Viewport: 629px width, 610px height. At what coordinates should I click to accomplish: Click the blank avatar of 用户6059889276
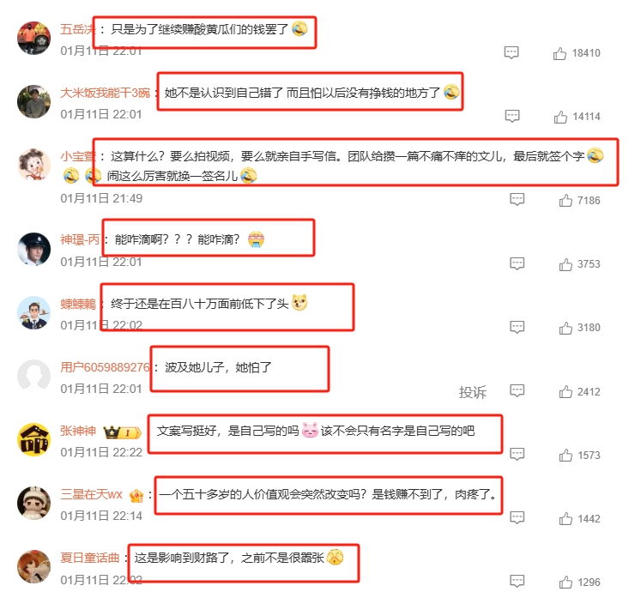click(x=34, y=376)
